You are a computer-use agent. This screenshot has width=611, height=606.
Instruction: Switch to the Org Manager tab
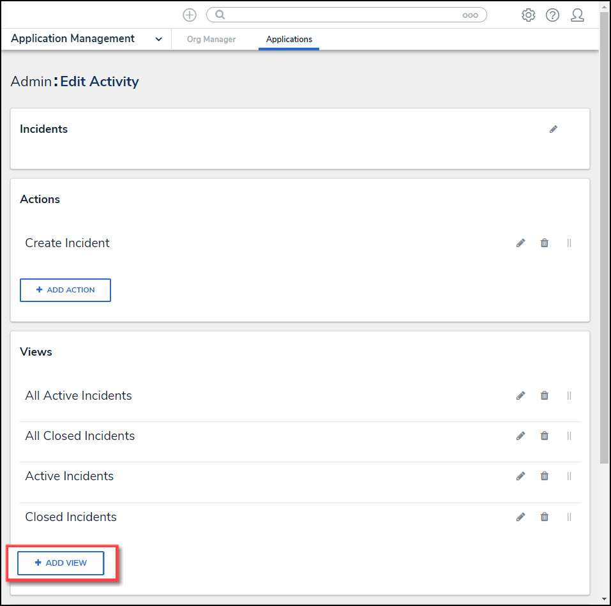pyautogui.click(x=211, y=40)
